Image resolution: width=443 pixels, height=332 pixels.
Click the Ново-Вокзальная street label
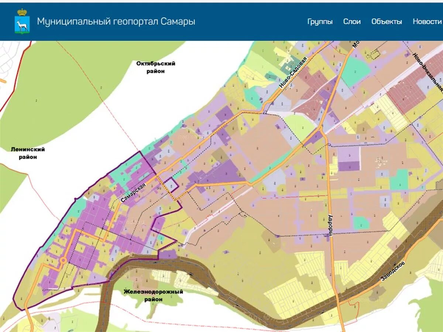tap(426, 72)
